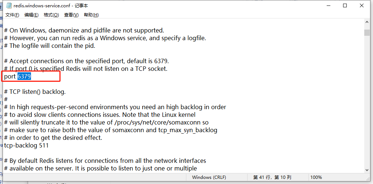
Task: Minimize the Notepad window
Action: click(328, 6)
